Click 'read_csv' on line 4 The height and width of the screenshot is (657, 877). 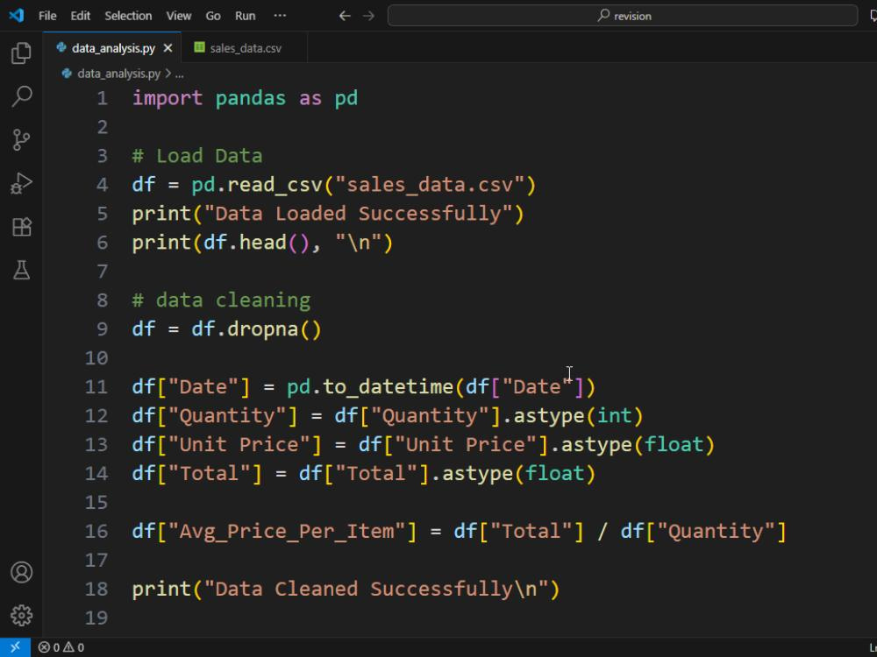coord(275,185)
